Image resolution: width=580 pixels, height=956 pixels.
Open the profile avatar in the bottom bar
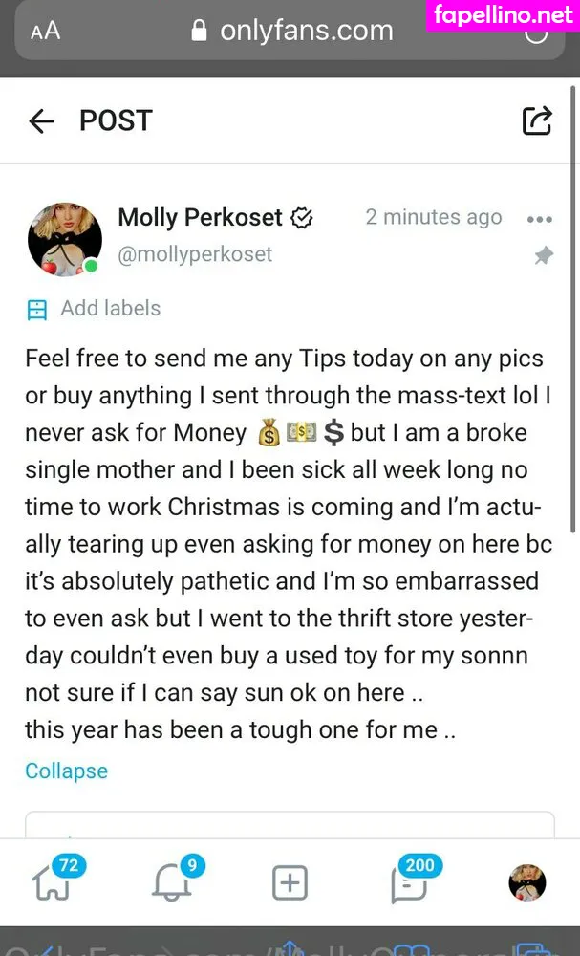[x=526, y=882]
